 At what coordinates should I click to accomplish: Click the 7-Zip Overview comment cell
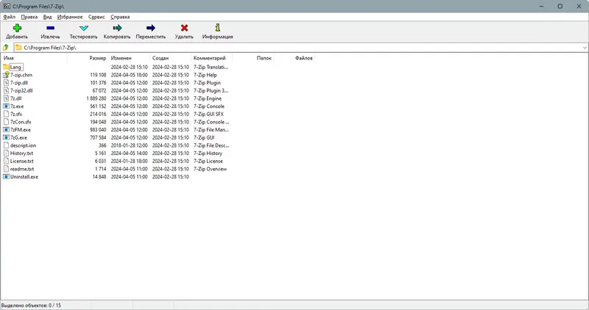point(210,169)
